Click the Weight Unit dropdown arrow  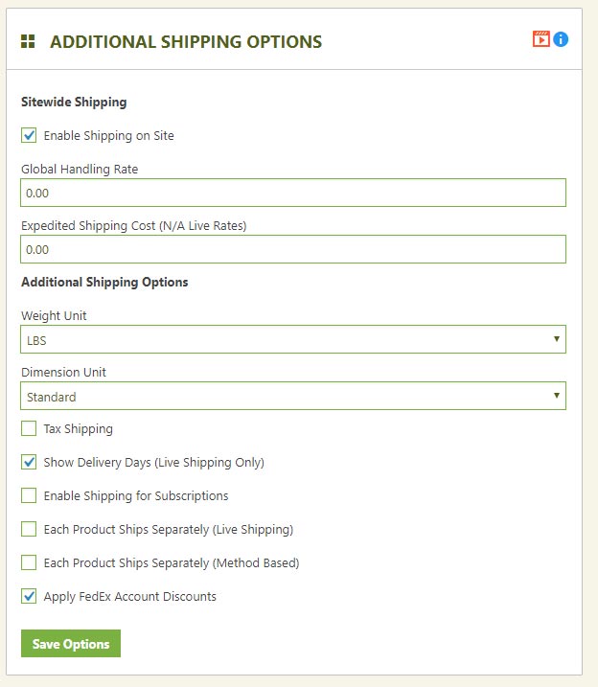point(557,338)
